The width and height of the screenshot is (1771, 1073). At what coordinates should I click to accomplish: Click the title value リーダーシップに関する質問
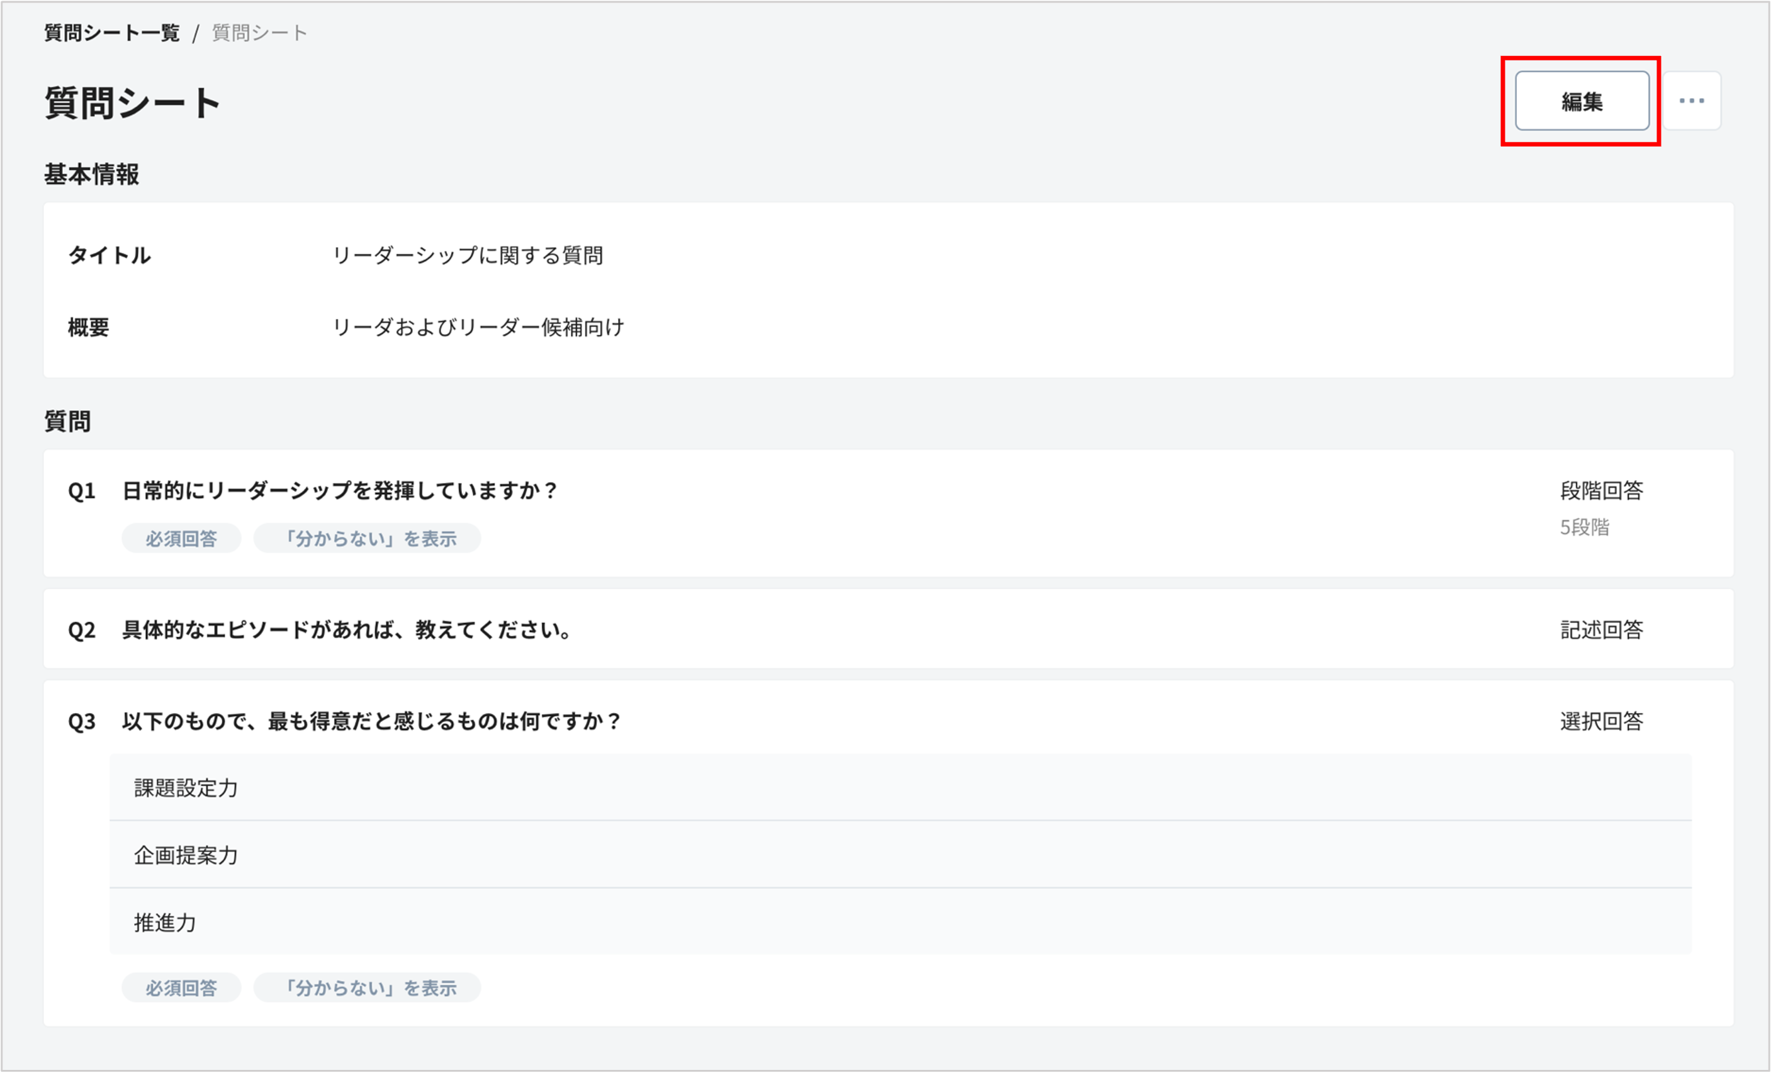pyautogui.click(x=467, y=255)
